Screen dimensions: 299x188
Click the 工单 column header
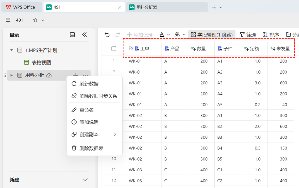coord(144,49)
